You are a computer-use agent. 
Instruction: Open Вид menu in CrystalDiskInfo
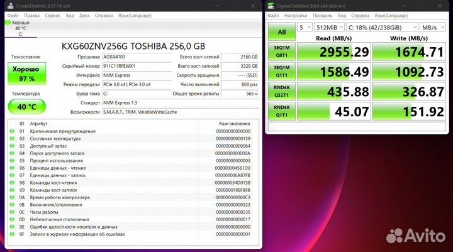(x=70, y=16)
